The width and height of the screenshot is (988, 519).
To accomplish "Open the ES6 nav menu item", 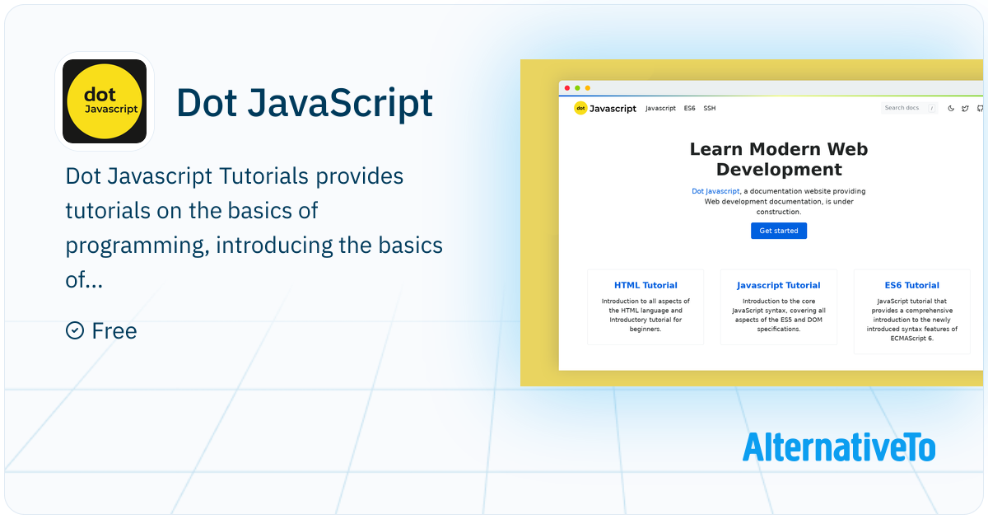I will [689, 108].
